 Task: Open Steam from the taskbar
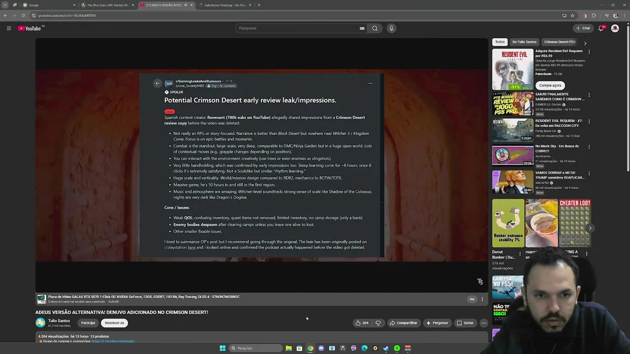(x=386, y=348)
